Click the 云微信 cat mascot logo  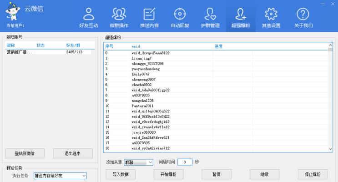pos(12,11)
